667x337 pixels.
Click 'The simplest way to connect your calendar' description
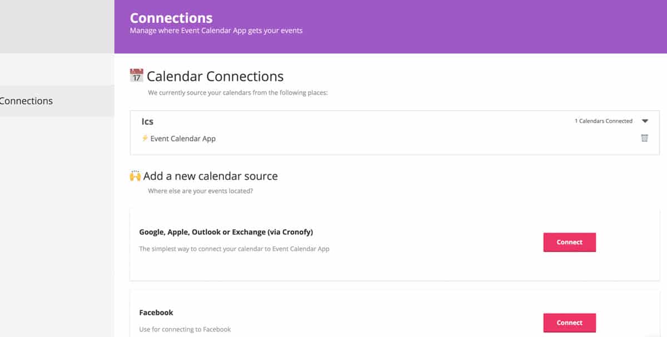[x=234, y=249]
